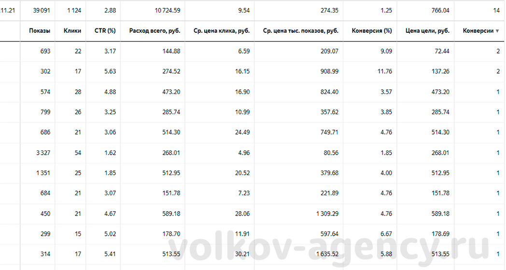The height and width of the screenshot is (270, 506).
Task: Click Ср. цена тыс. показов header
Action: [300, 31]
